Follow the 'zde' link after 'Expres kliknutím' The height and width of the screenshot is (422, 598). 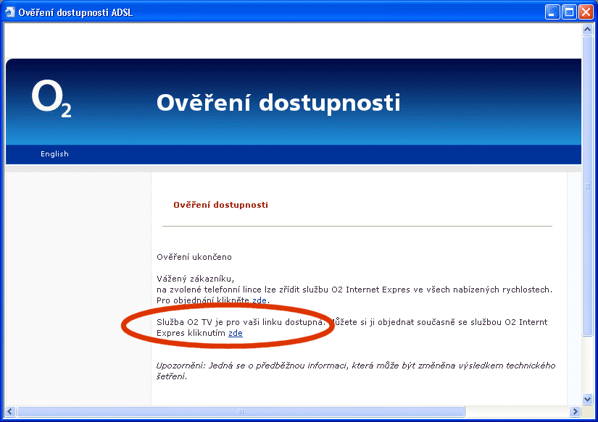tap(236, 333)
